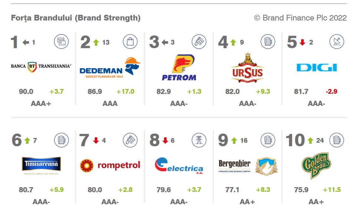This screenshot has height=215, width=358.
Task: Open the Petrom brand logo
Action: coord(179,68)
